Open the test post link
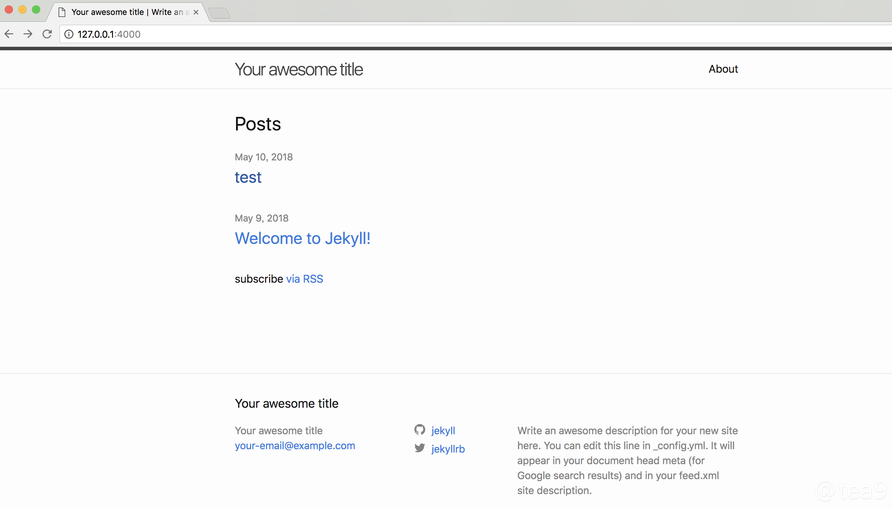The image size is (892, 509). [248, 177]
